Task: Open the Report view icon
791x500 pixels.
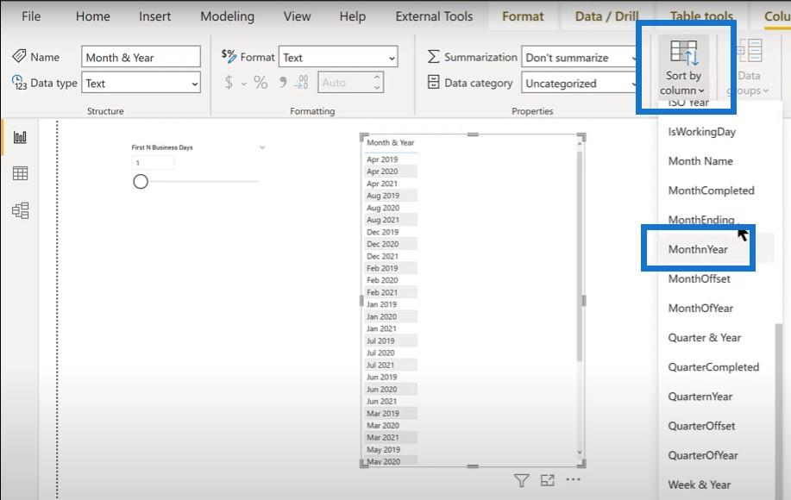Action: [x=20, y=137]
